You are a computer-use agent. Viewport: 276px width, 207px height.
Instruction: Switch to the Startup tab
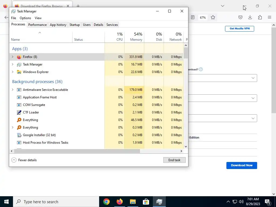[x=75, y=25]
